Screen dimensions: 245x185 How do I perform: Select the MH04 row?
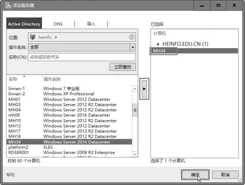click(x=69, y=110)
